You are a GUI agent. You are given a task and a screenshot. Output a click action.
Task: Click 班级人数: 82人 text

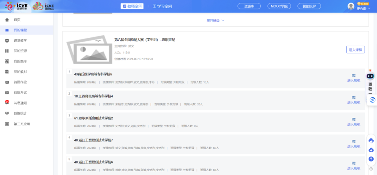pos(210,148)
